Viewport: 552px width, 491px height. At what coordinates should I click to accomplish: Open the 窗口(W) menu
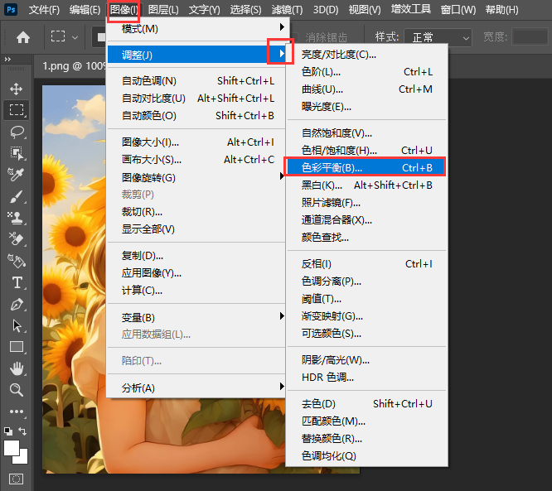click(458, 9)
